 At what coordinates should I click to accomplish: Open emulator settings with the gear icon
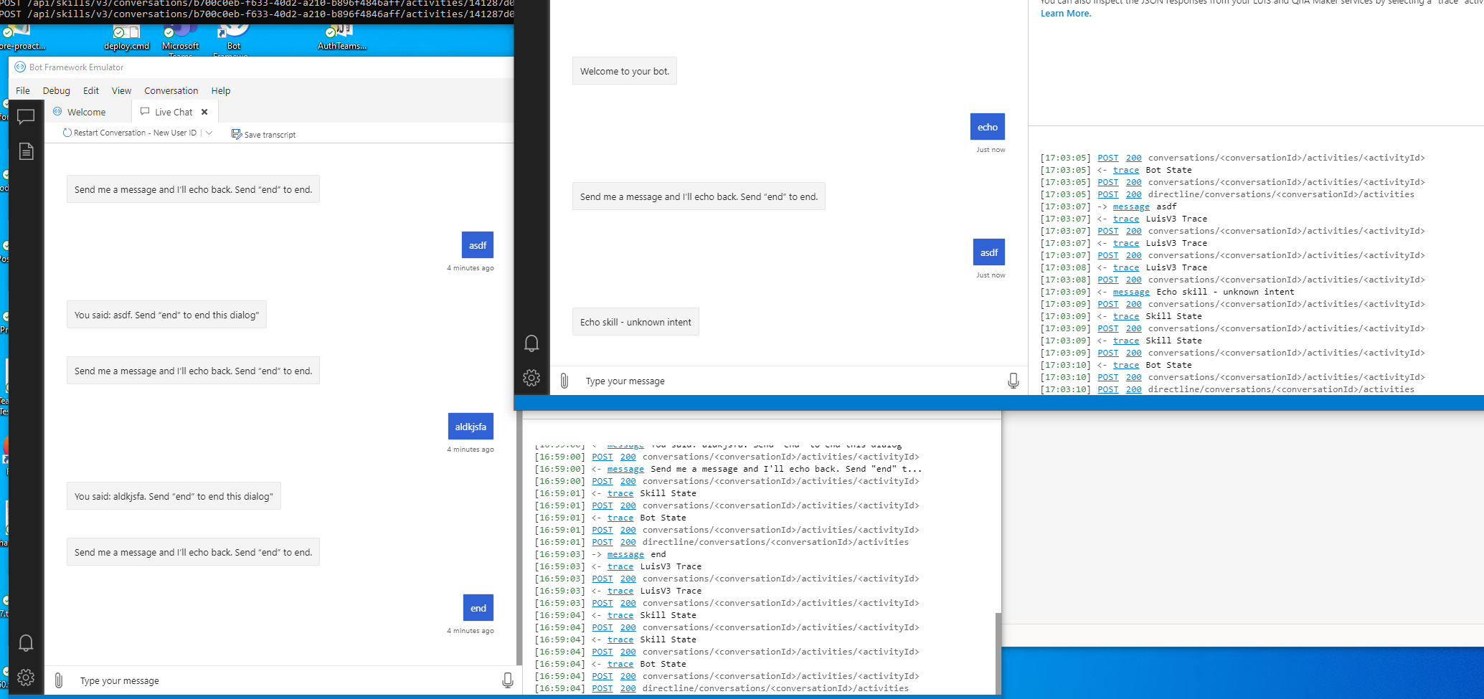[x=26, y=677]
